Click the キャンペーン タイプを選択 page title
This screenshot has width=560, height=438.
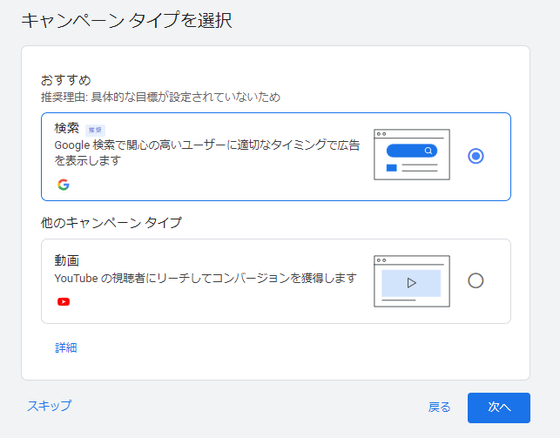(x=126, y=19)
